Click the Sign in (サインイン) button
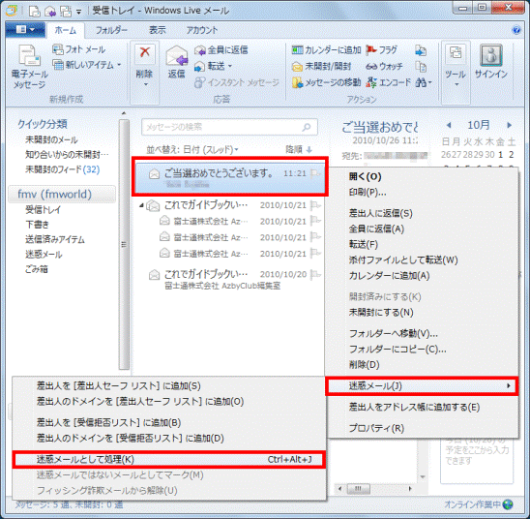Screen dimensions: 530x519 pyautogui.click(x=491, y=63)
